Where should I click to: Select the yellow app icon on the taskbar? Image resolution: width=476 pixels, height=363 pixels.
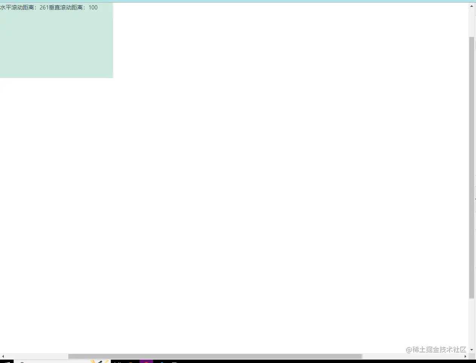click(130, 361)
